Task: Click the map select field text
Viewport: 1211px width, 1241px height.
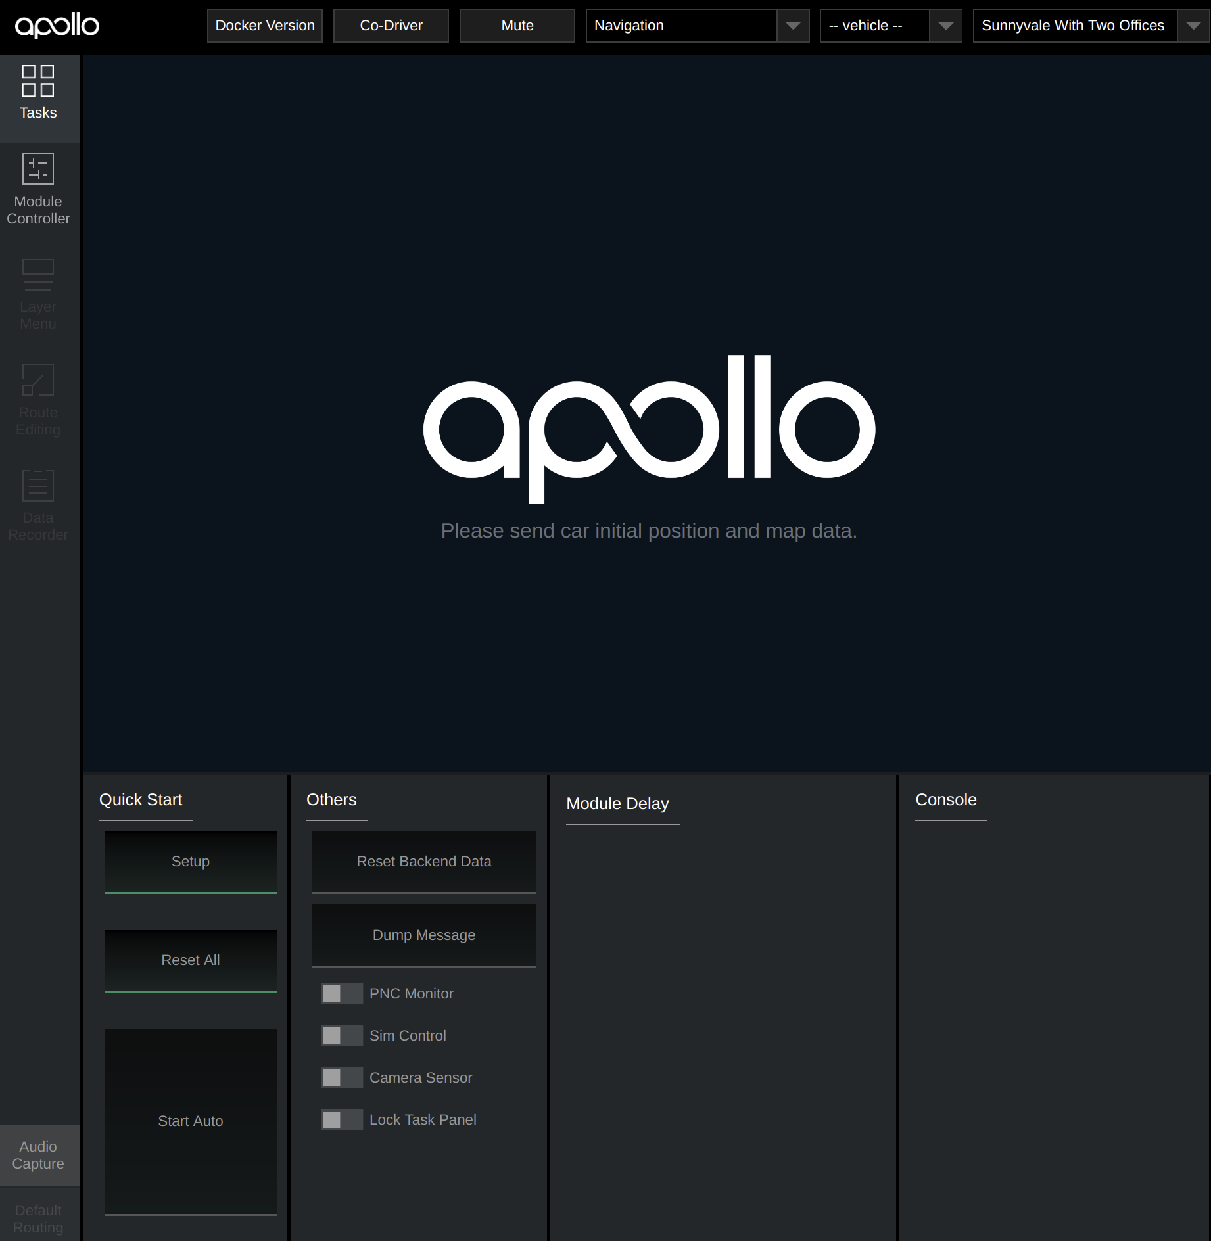Action: 1073,26
